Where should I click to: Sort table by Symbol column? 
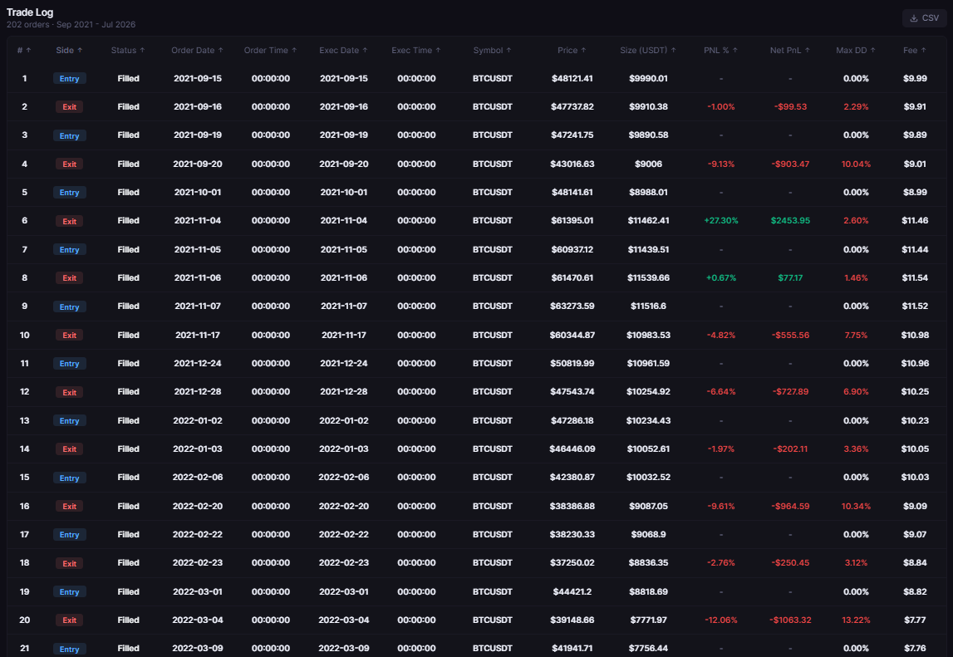point(493,51)
